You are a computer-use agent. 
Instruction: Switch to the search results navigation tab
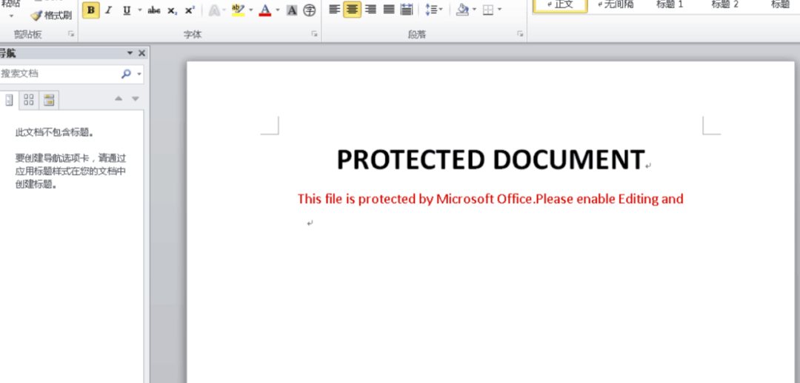coord(49,100)
